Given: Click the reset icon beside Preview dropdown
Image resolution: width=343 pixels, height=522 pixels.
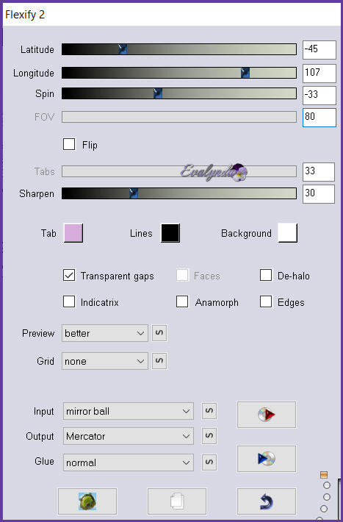Looking at the screenshot, I should [159, 333].
